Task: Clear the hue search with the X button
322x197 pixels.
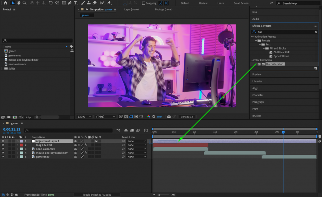Action: pyautogui.click(x=316, y=32)
